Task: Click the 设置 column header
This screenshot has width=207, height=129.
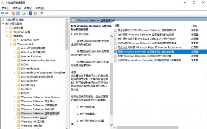Action: 117,26
